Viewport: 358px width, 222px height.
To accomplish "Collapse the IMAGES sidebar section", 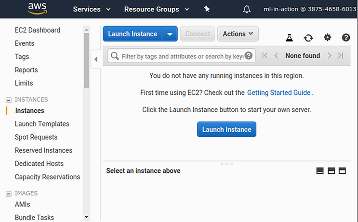I will click(8, 194).
